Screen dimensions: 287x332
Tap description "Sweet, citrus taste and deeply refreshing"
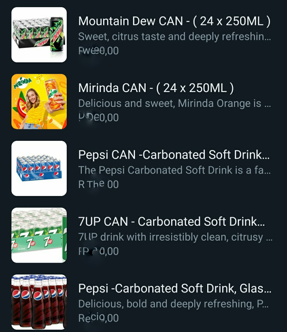click(x=175, y=37)
